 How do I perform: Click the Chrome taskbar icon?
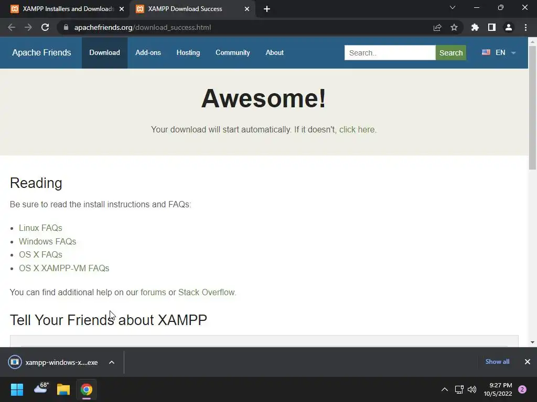pyautogui.click(x=87, y=389)
